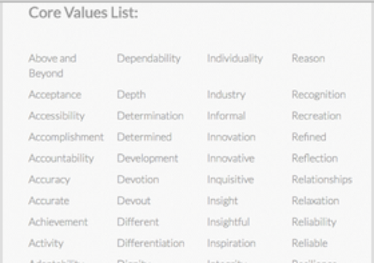Select the Accomplishment entry
This screenshot has height=263, width=374.
click(66, 137)
